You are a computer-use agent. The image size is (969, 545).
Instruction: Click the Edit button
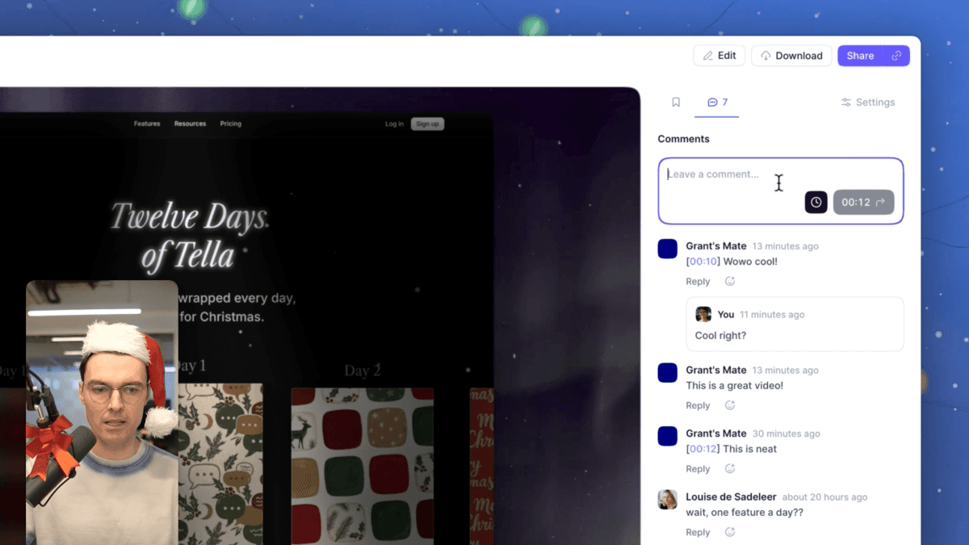click(x=719, y=56)
